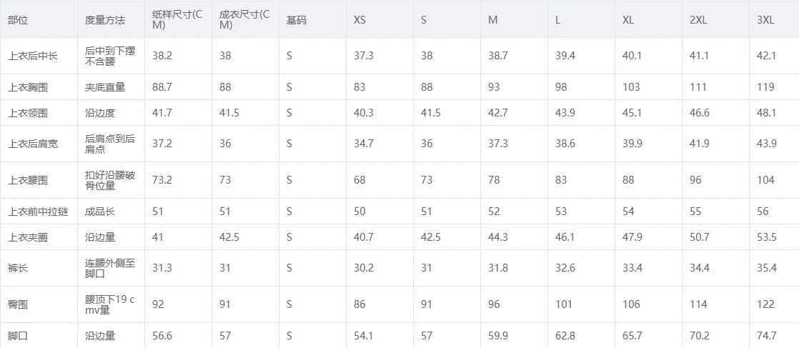Click the 基码 column header
This screenshot has height=348, width=799.
297,20
